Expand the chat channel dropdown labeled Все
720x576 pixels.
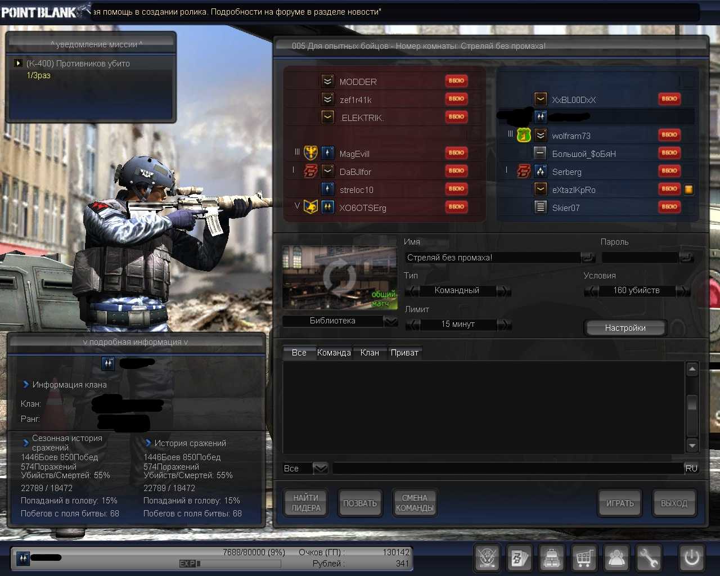point(320,468)
